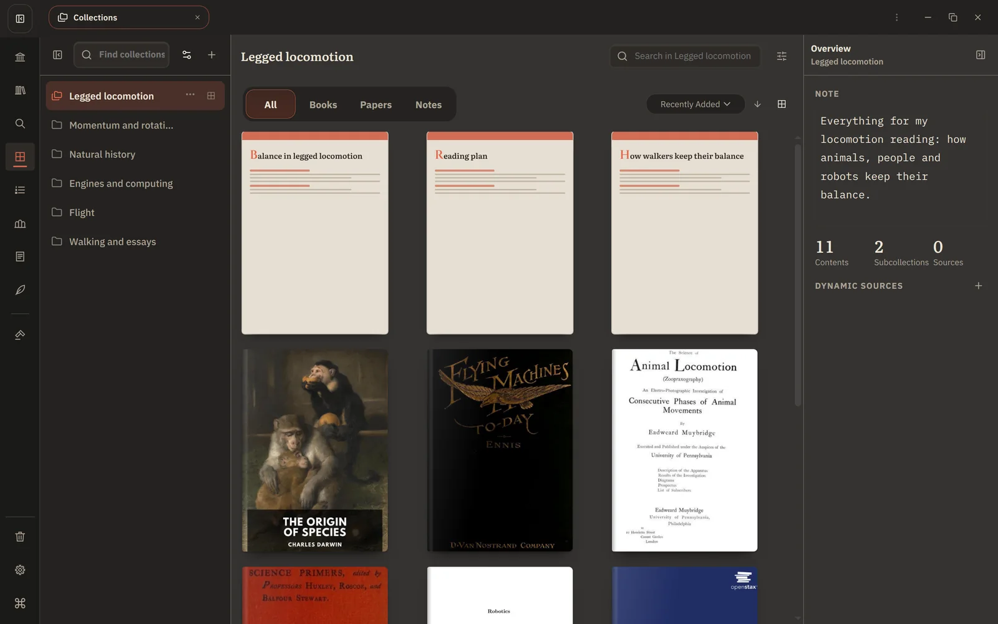Edit the collection note text
Viewport: 998px width, 624px height.
[x=900, y=158]
